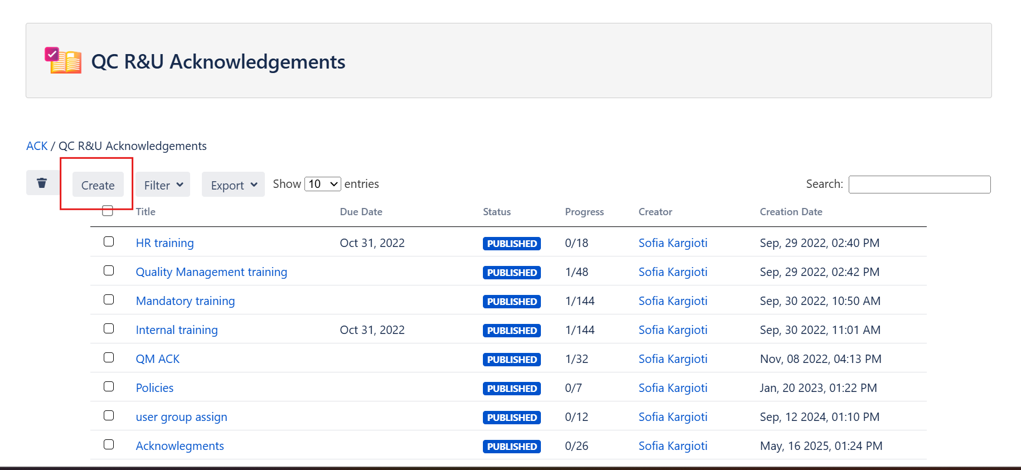Select the Mandatory training row checkbox
The width and height of the screenshot is (1021, 470).
click(x=109, y=299)
